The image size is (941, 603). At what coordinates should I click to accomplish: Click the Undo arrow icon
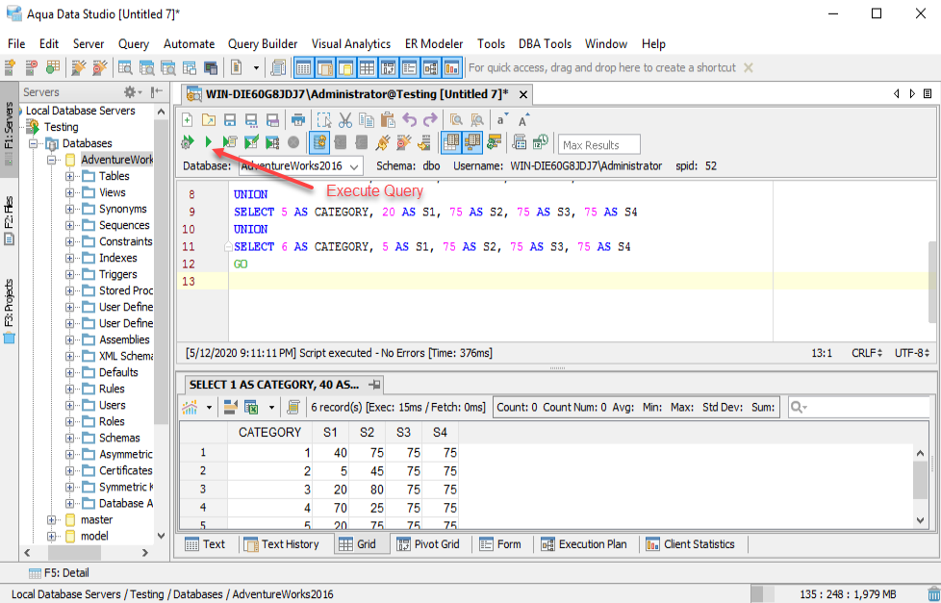(x=410, y=120)
